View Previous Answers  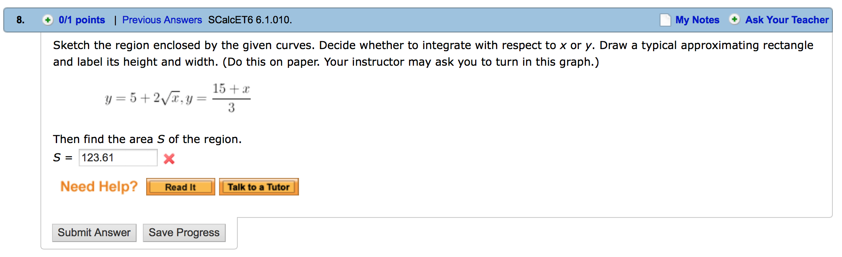tap(162, 20)
